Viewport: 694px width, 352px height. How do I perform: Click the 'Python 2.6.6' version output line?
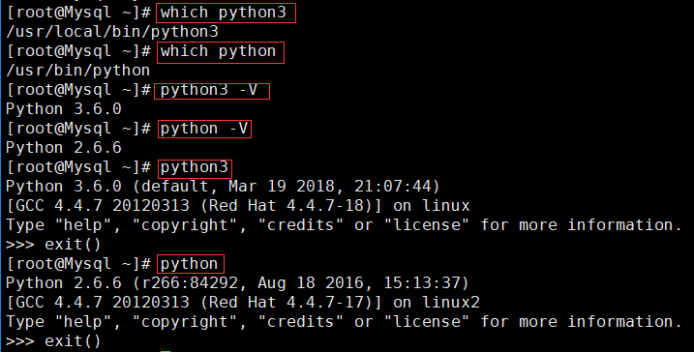click(63, 148)
